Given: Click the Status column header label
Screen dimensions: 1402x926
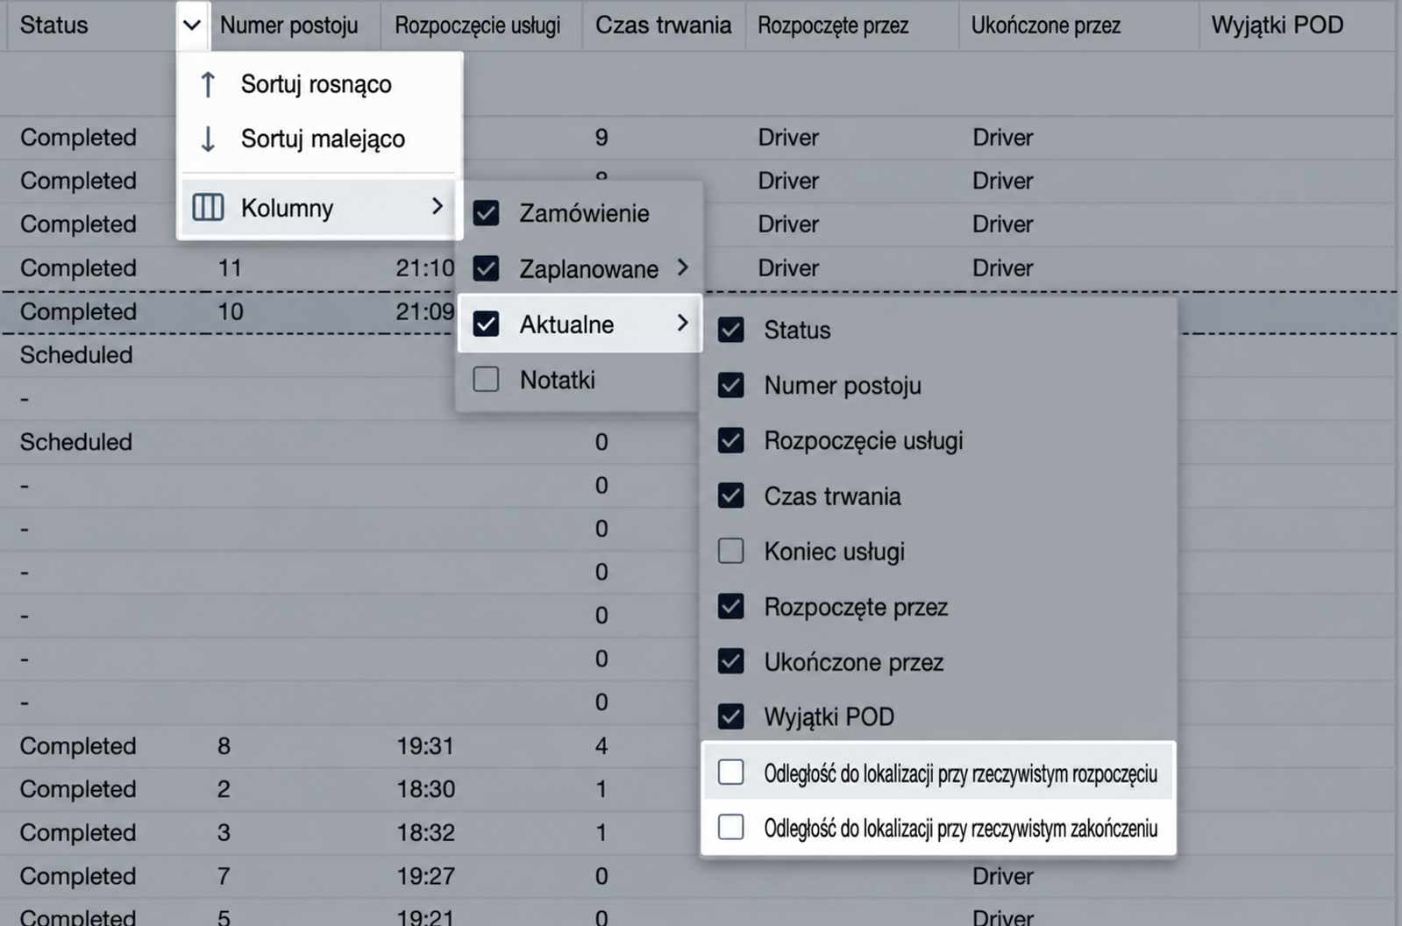Looking at the screenshot, I should point(53,25).
